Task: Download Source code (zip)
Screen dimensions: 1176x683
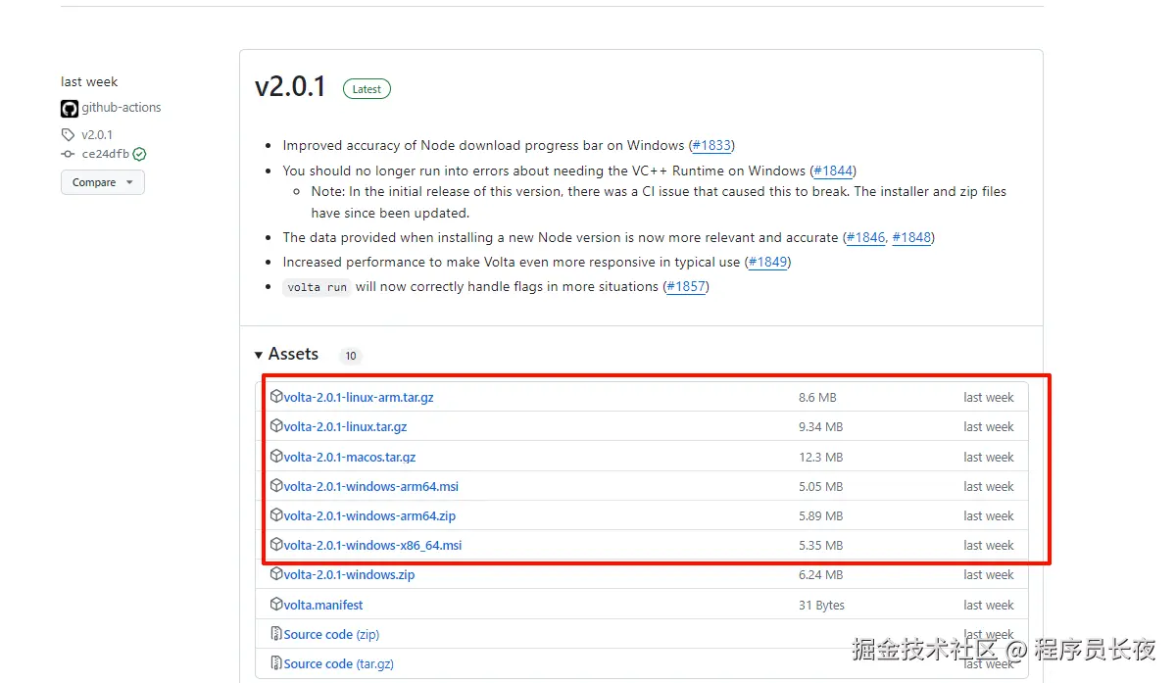Action: coord(331,634)
